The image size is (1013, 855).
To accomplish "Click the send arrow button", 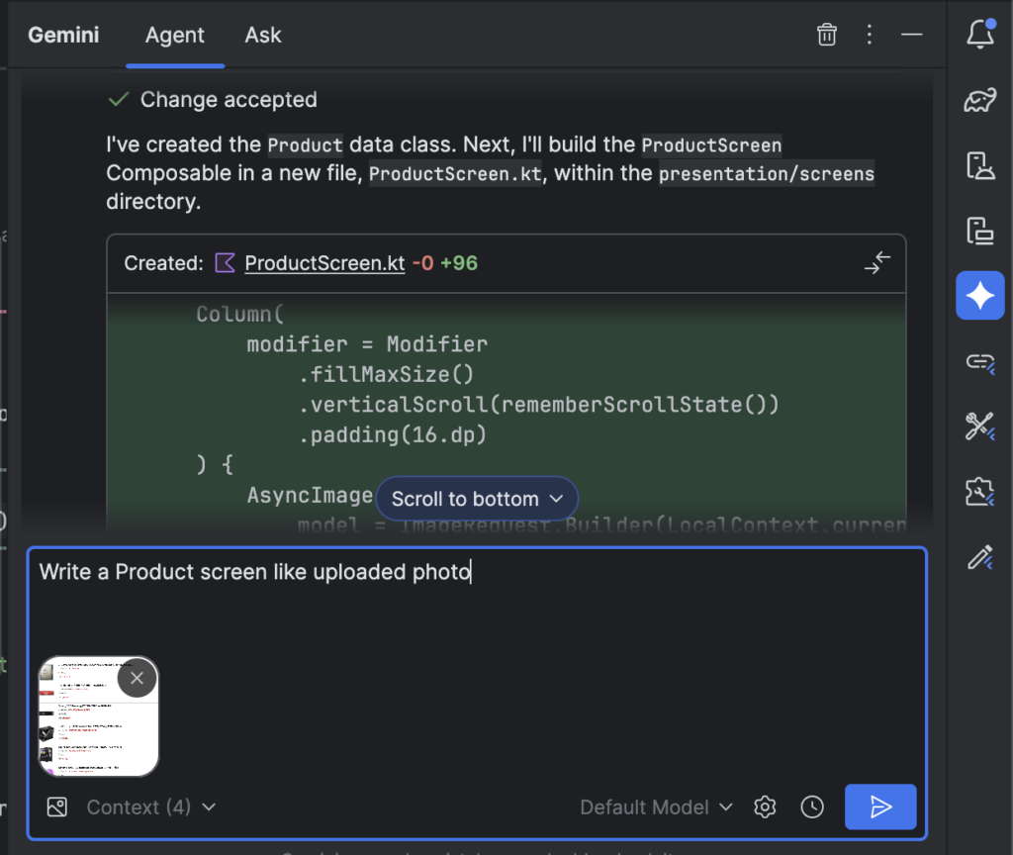I will [880, 807].
